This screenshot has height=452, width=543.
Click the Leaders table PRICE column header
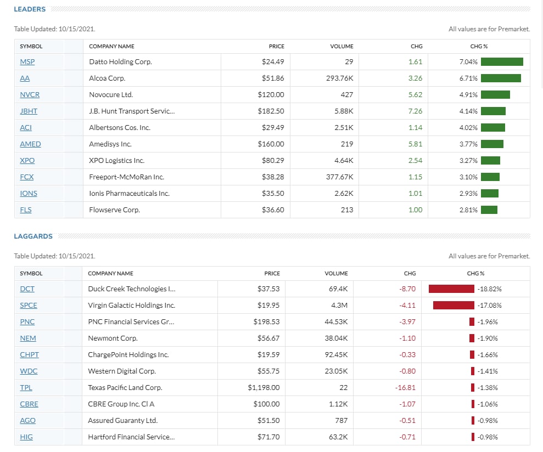276,47
